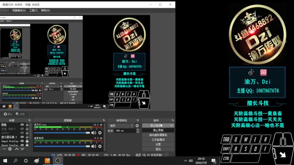Pop out the 来源 dock panel
The image size is (294, 165).
tap(29, 120)
